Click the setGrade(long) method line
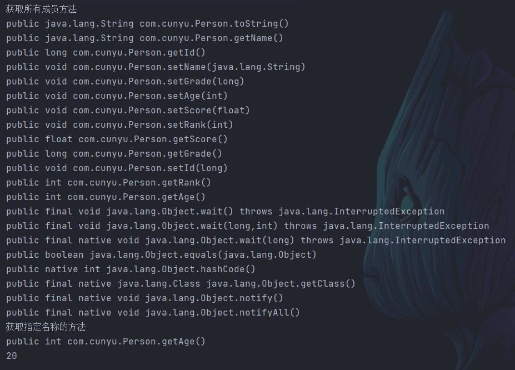 click(x=125, y=82)
